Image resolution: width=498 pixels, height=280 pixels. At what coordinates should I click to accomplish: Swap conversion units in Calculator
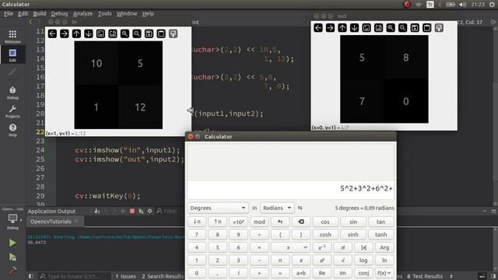(x=300, y=208)
